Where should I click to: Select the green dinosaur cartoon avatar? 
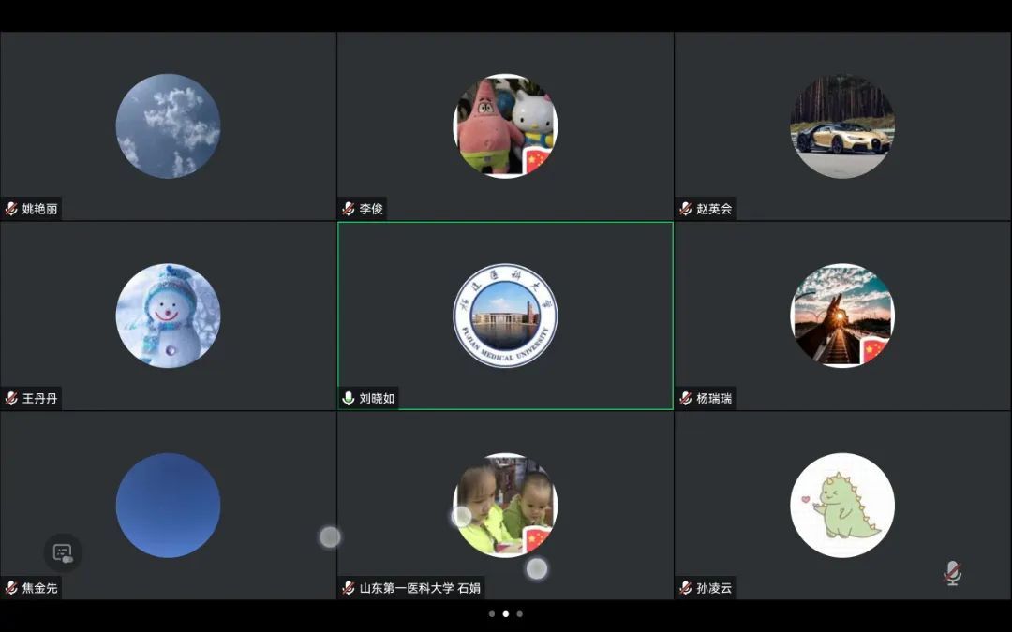(842, 506)
